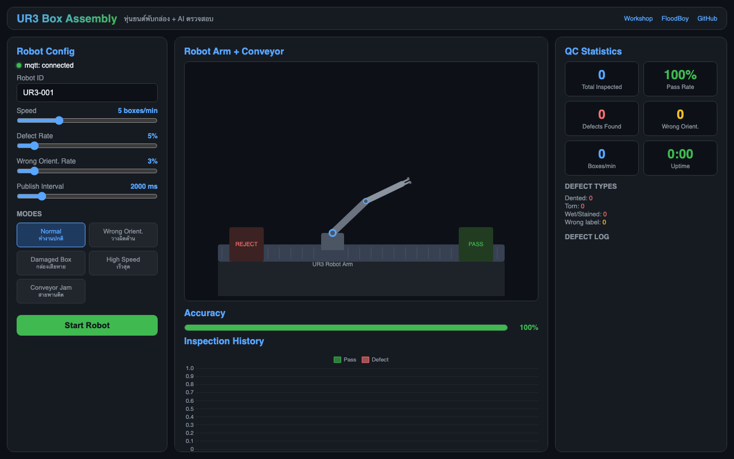734x459 pixels.
Task: Enable High Speed mode
Action: [123, 263]
